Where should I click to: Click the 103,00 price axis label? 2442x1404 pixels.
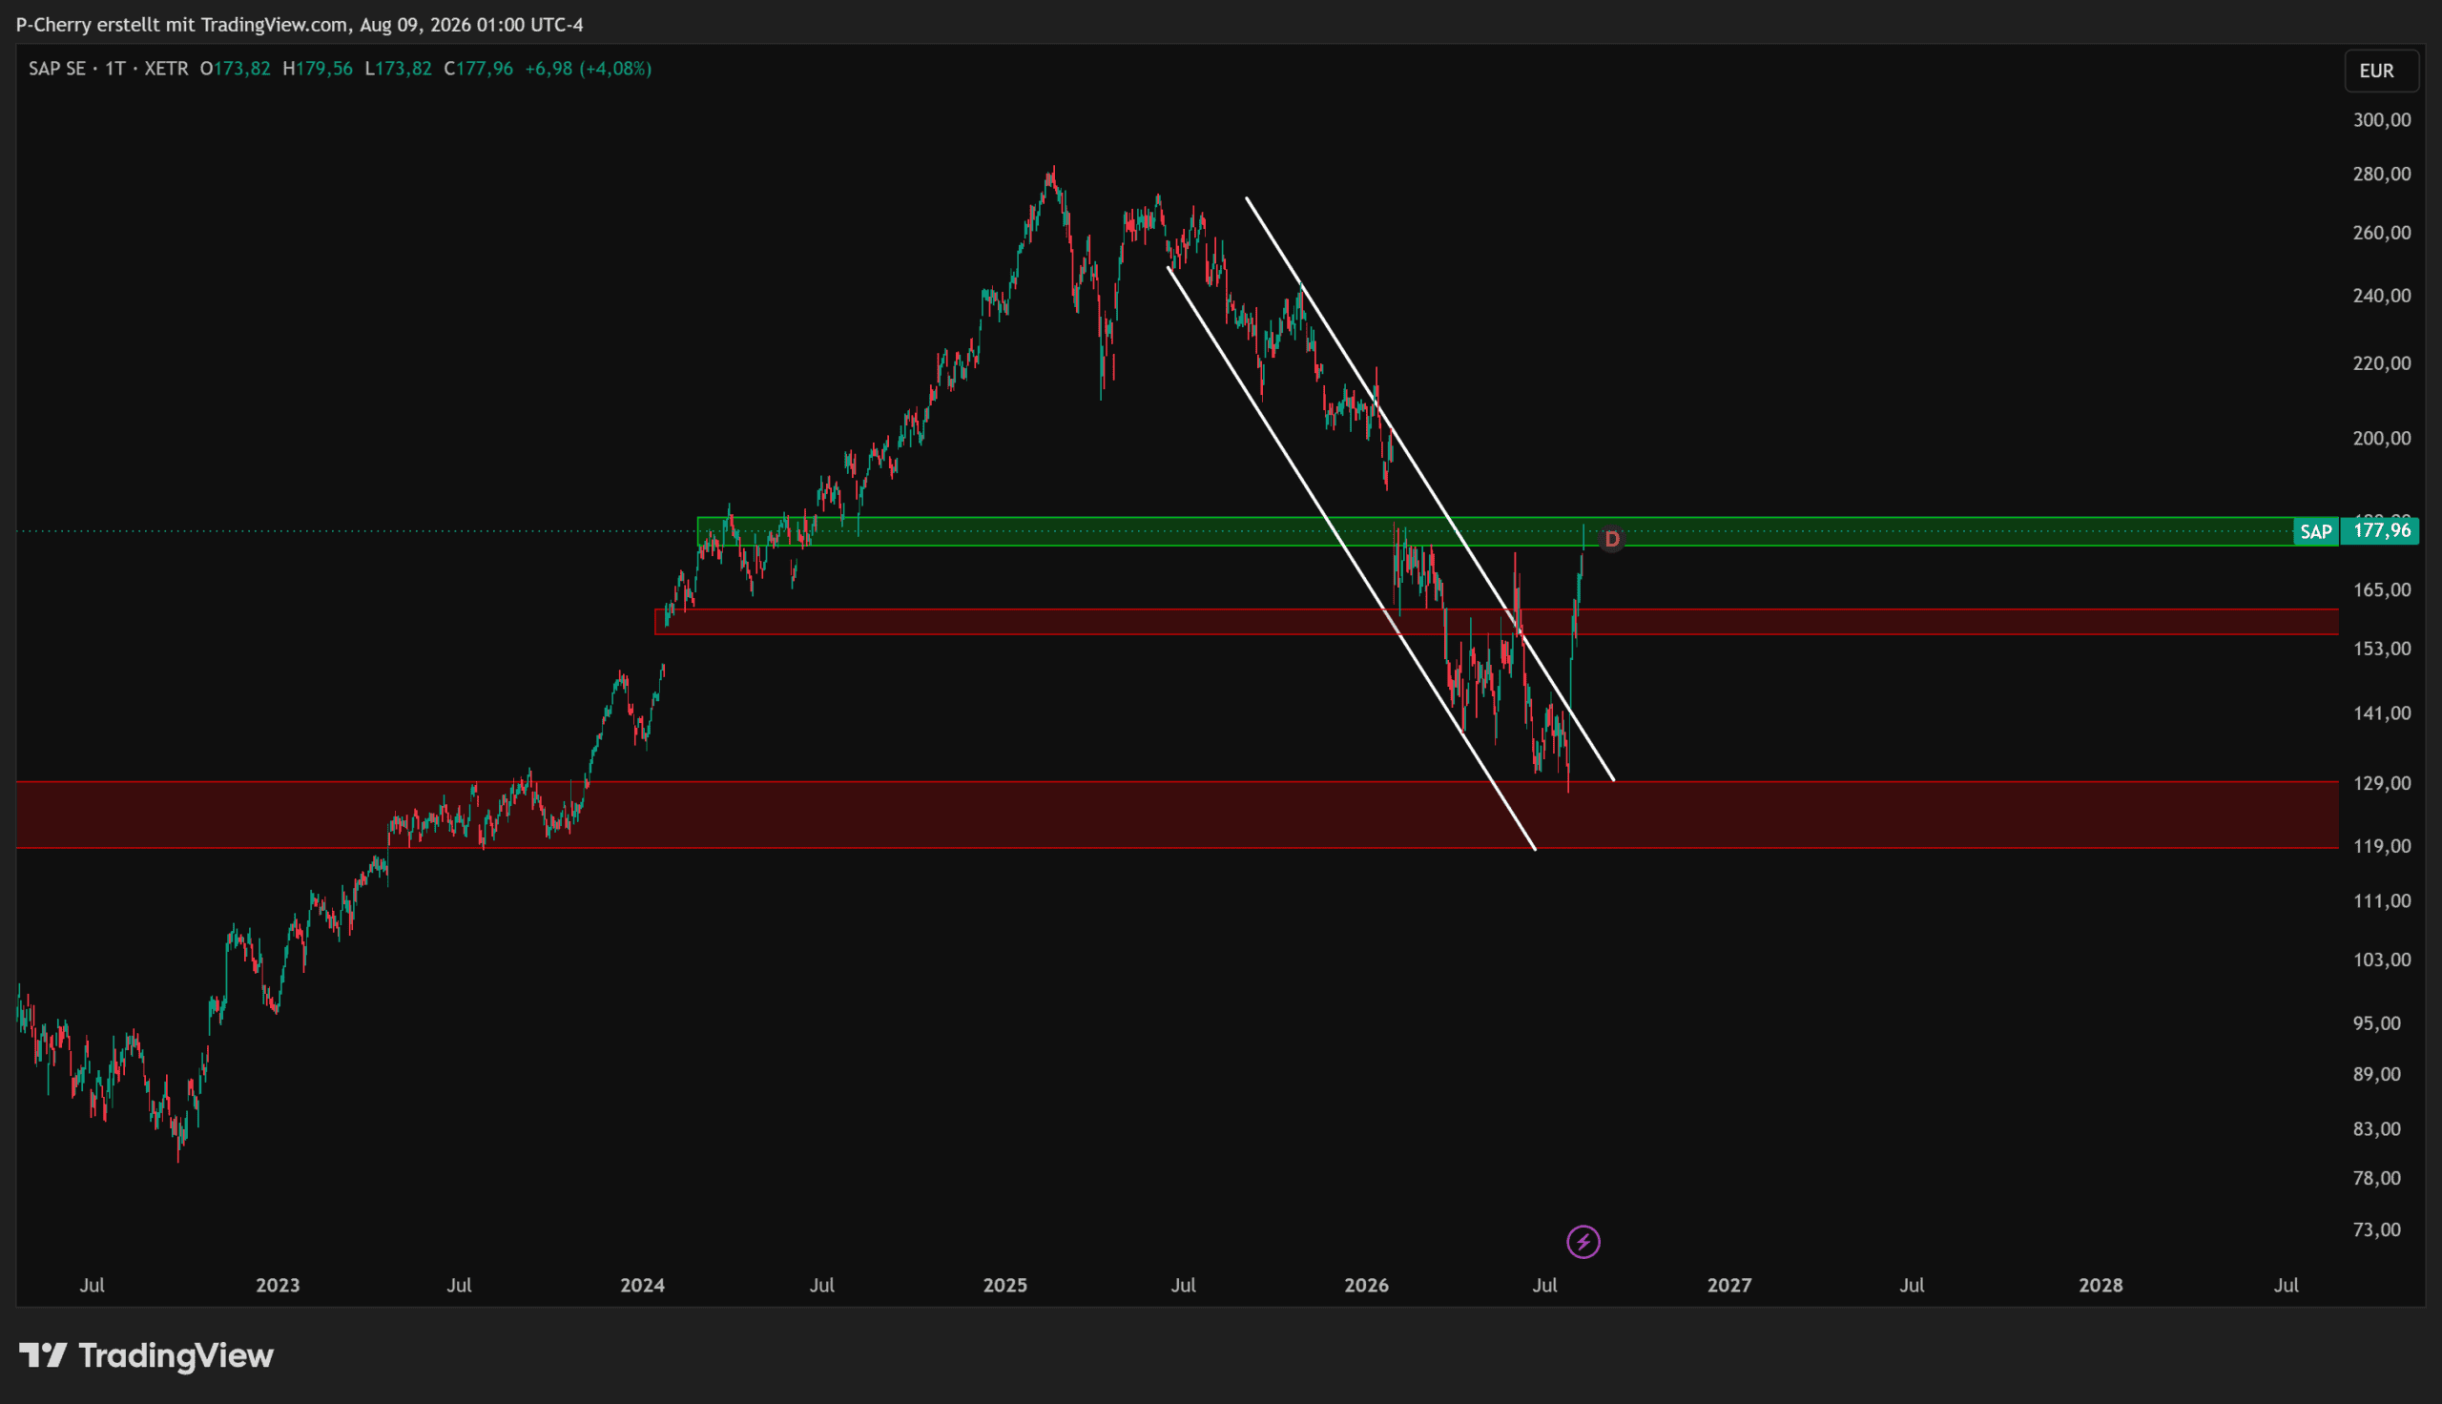pyautogui.click(x=2381, y=960)
